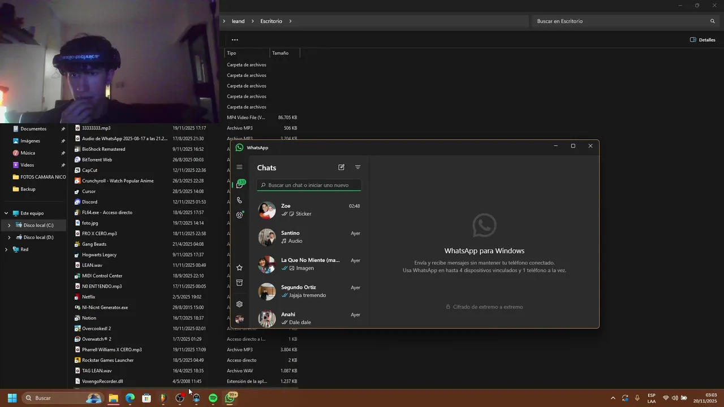Screen dimensions: 724x407
Task: Open the chat with Zoe
Action: 309,210
